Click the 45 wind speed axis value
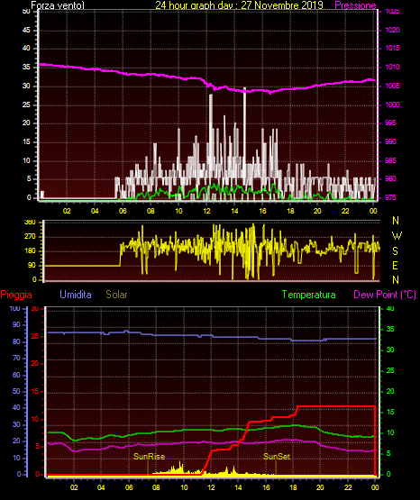Viewport: 420px width, 500px height. 26,30
